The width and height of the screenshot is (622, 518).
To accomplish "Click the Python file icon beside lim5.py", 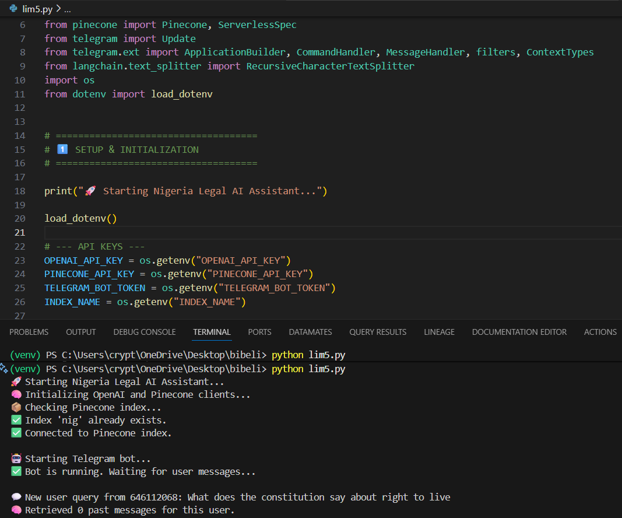I will [x=13, y=8].
